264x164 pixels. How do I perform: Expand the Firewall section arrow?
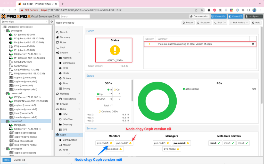pyautogui.click(x=79, y=104)
